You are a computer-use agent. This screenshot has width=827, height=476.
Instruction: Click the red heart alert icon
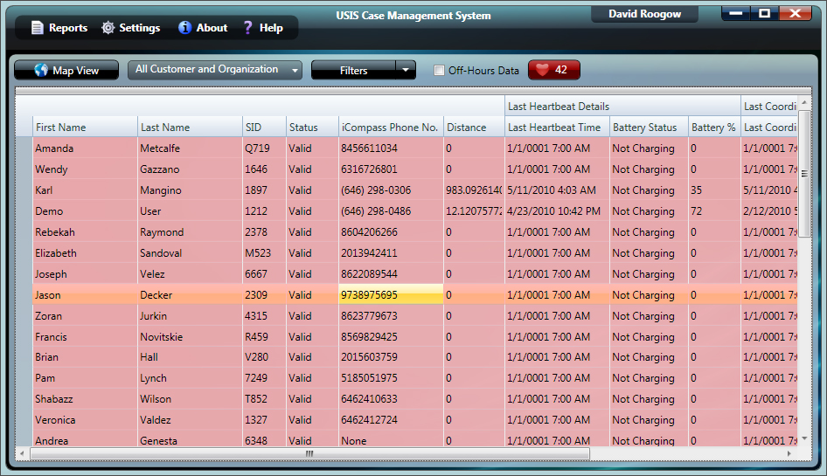542,71
